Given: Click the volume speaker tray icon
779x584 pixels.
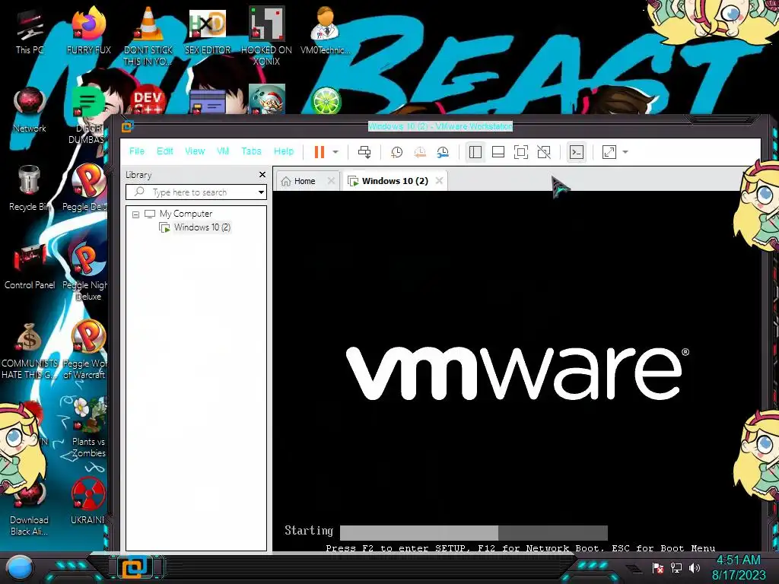Looking at the screenshot, I should click(x=695, y=567).
